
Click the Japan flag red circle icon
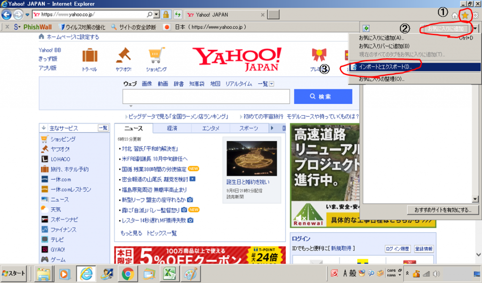point(167,27)
